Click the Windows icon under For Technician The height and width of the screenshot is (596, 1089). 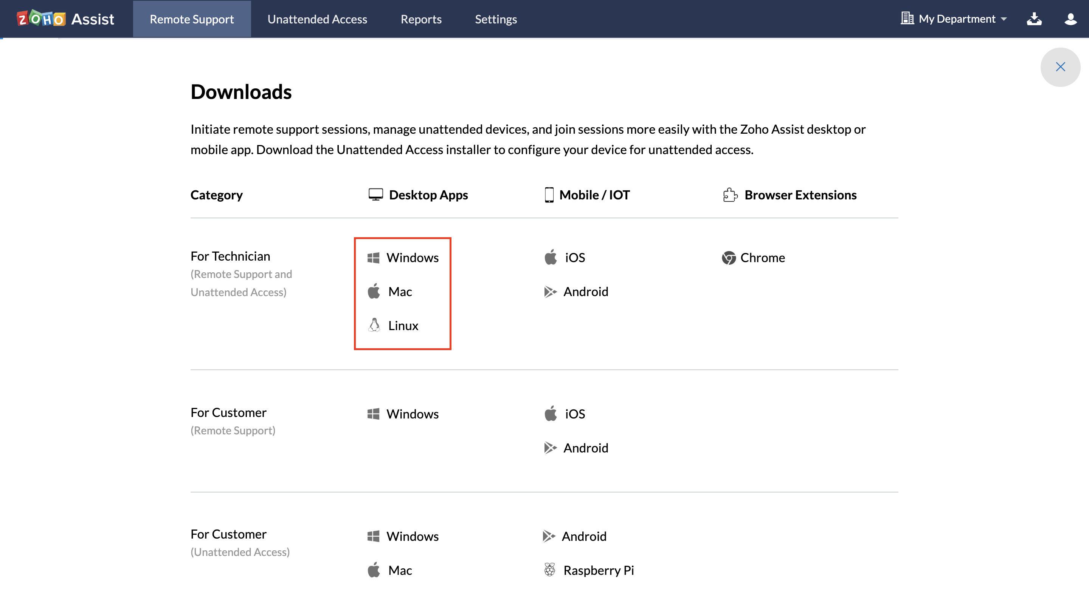pyautogui.click(x=373, y=258)
